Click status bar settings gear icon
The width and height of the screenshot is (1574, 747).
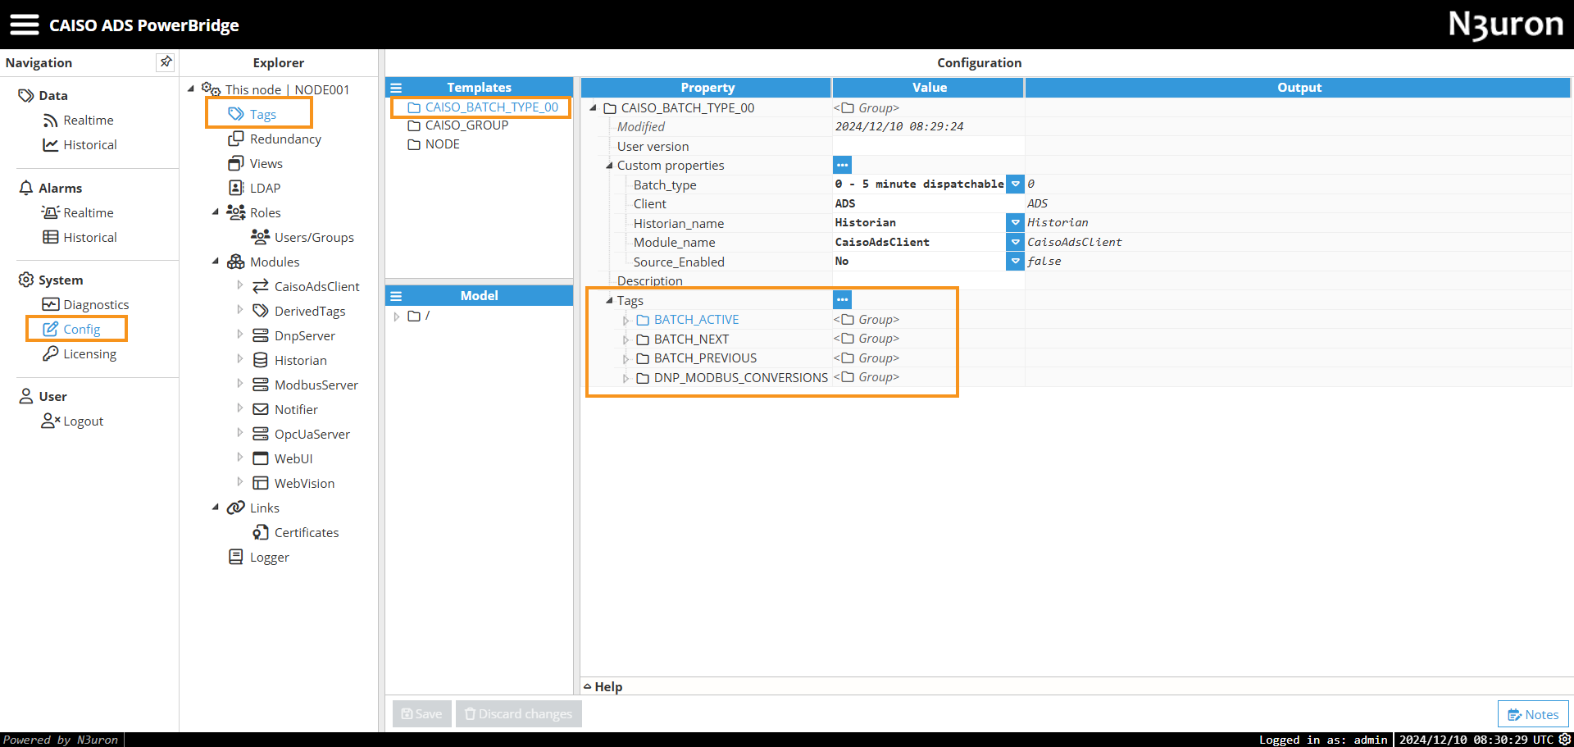coord(1565,740)
